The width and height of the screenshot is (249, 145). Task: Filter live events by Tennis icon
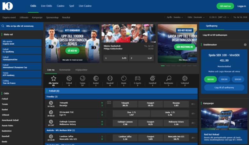(83, 79)
